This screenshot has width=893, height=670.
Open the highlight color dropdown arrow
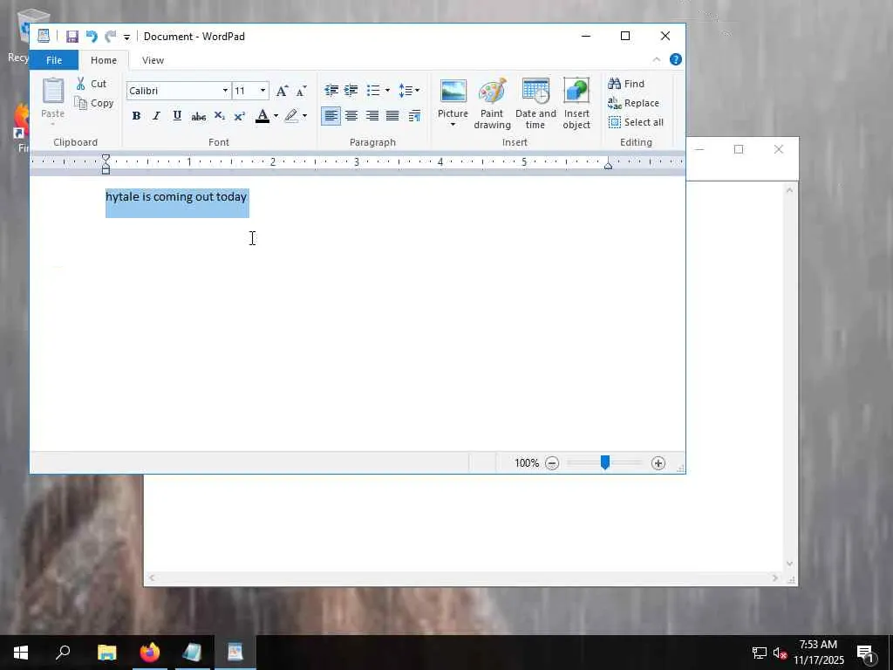(x=304, y=116)
